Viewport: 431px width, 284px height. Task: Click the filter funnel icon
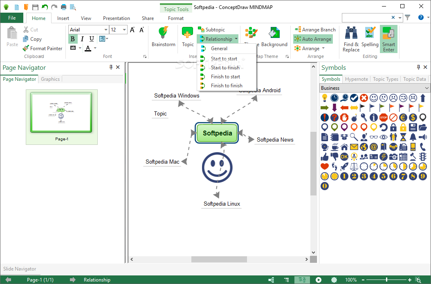coord(408,17)
